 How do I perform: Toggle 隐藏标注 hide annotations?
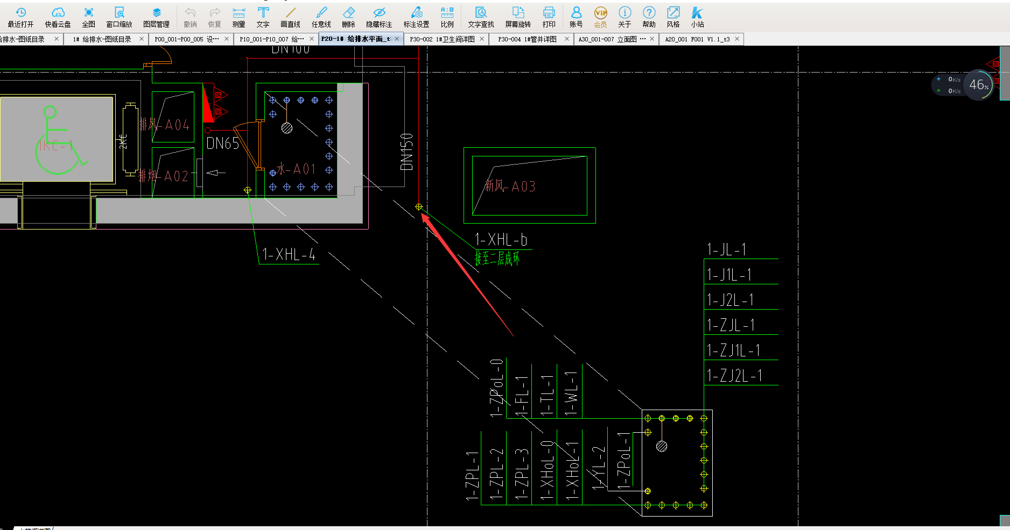(x=379, y=17)
